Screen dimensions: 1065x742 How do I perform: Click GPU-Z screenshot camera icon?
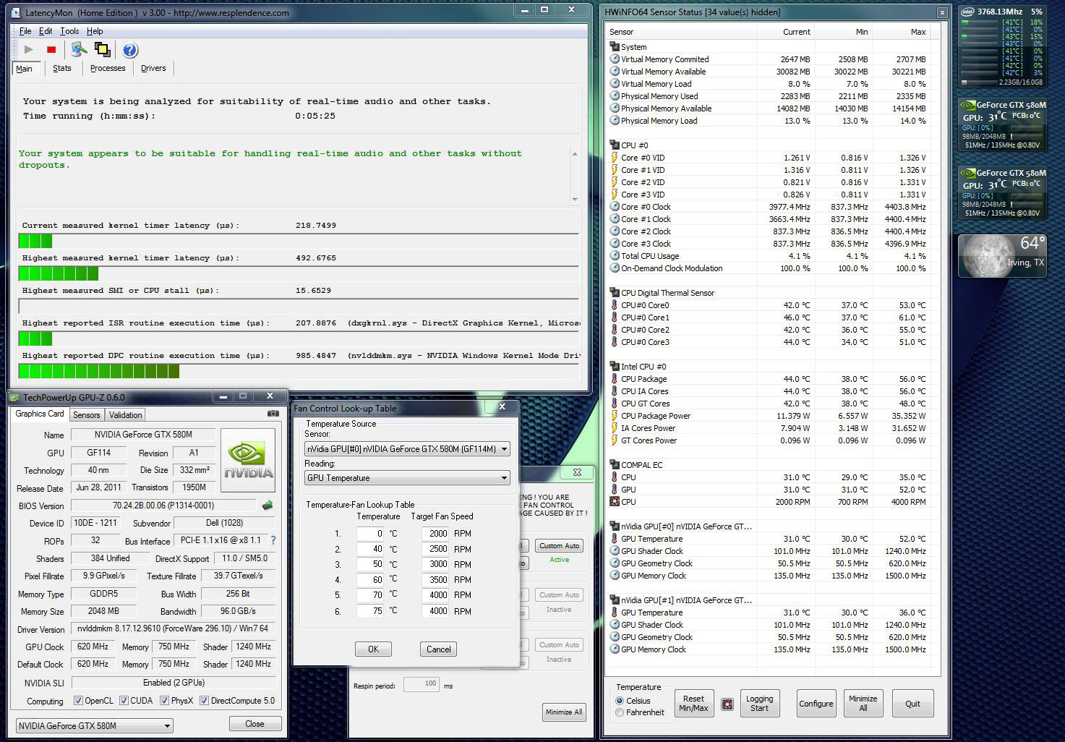273,414
